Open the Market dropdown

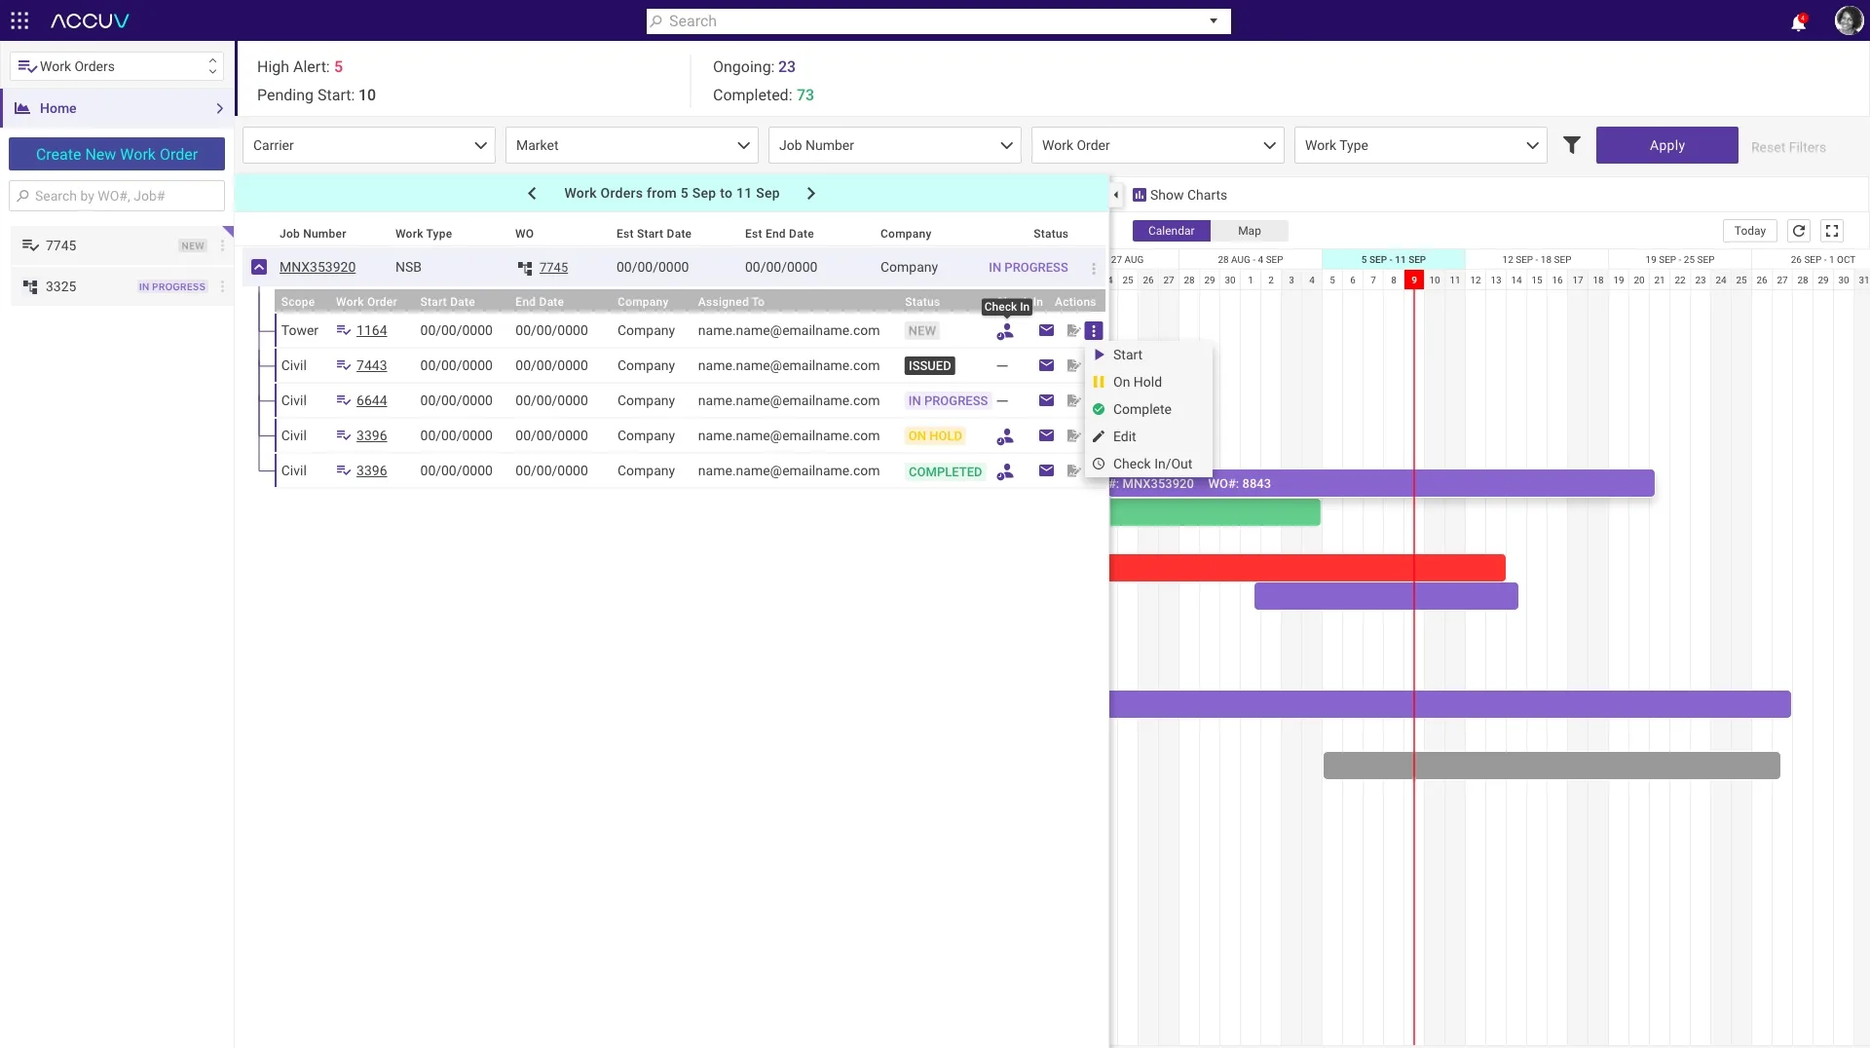[632, 145]
